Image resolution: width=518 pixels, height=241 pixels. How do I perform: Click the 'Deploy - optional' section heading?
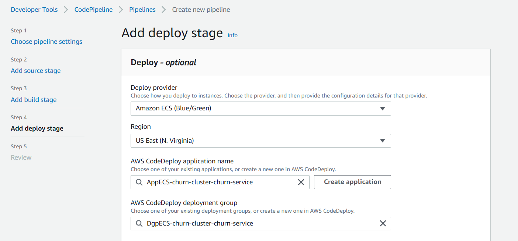tap(163, 63)
